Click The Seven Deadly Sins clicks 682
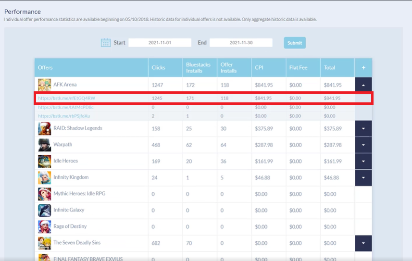 click(x=156, y=243)
